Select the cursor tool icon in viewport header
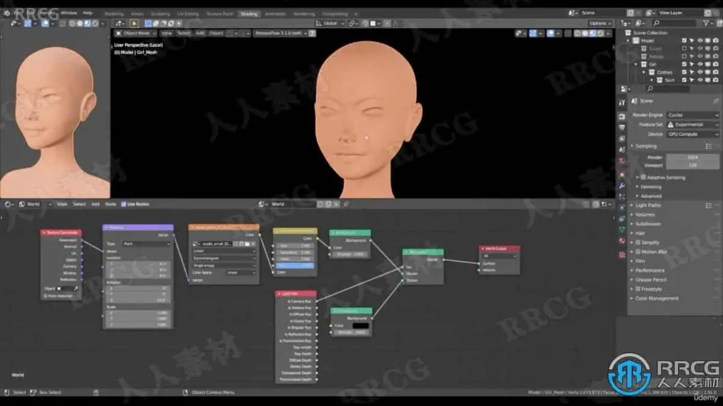 pyautogui.click(x=135, y=23)
